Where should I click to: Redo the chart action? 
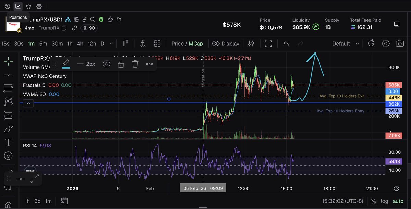(x=301, y=44)
